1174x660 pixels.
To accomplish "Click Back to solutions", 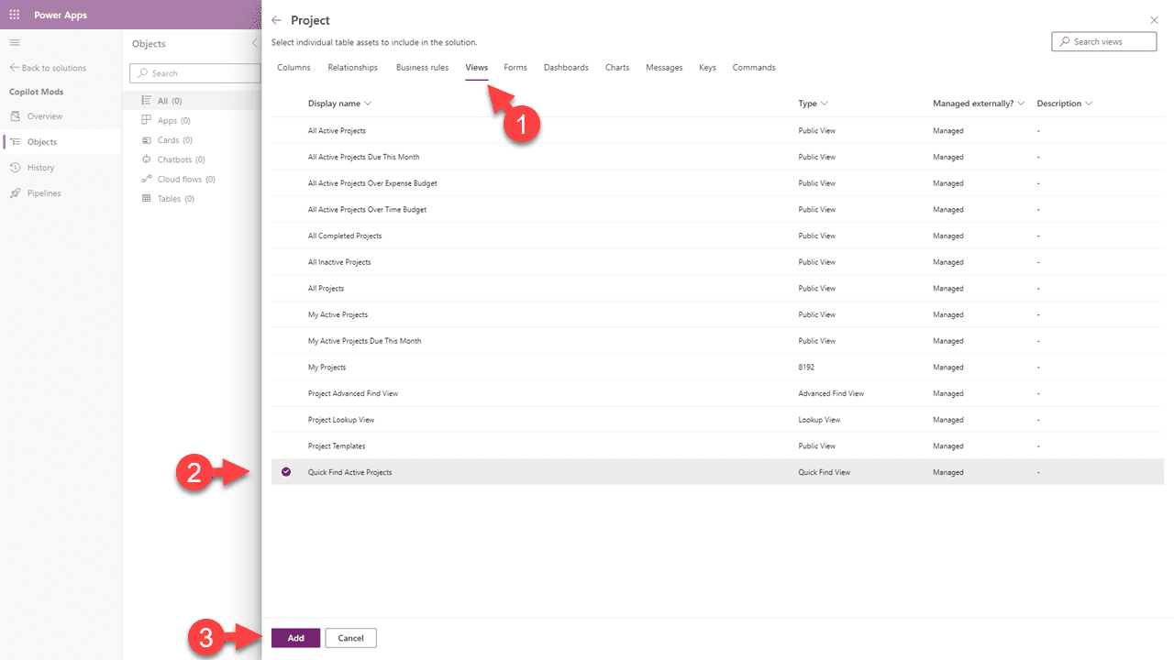I will pos(49,67).
